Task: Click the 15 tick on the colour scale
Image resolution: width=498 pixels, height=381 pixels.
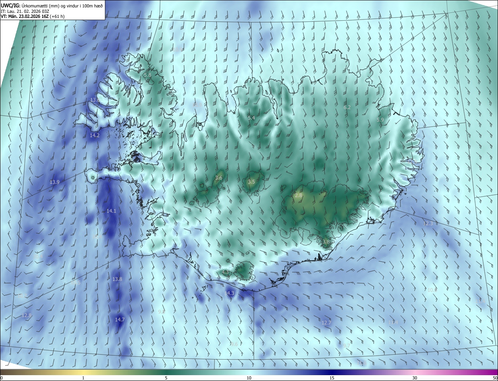Action: [x=332, y=378]
